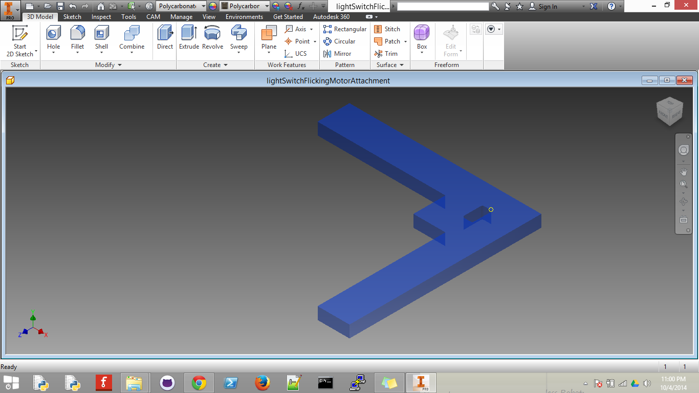Sign In to Autodesk account
This screenshot has height=393, width=699.
542,6
